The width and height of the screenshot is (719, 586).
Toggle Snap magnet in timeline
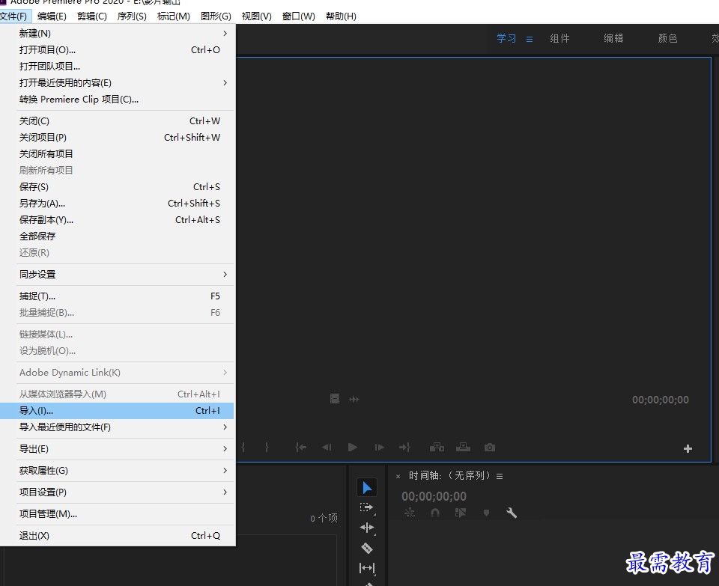click(434, 513)
